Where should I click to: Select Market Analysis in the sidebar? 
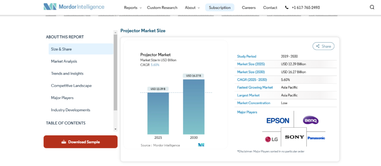point(64,61)
